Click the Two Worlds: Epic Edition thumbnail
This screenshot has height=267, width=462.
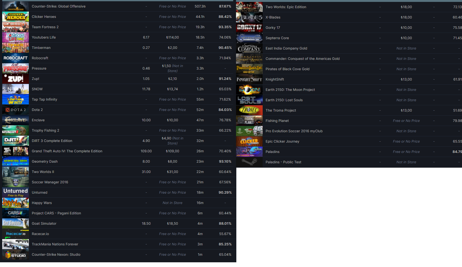[249, 7]
